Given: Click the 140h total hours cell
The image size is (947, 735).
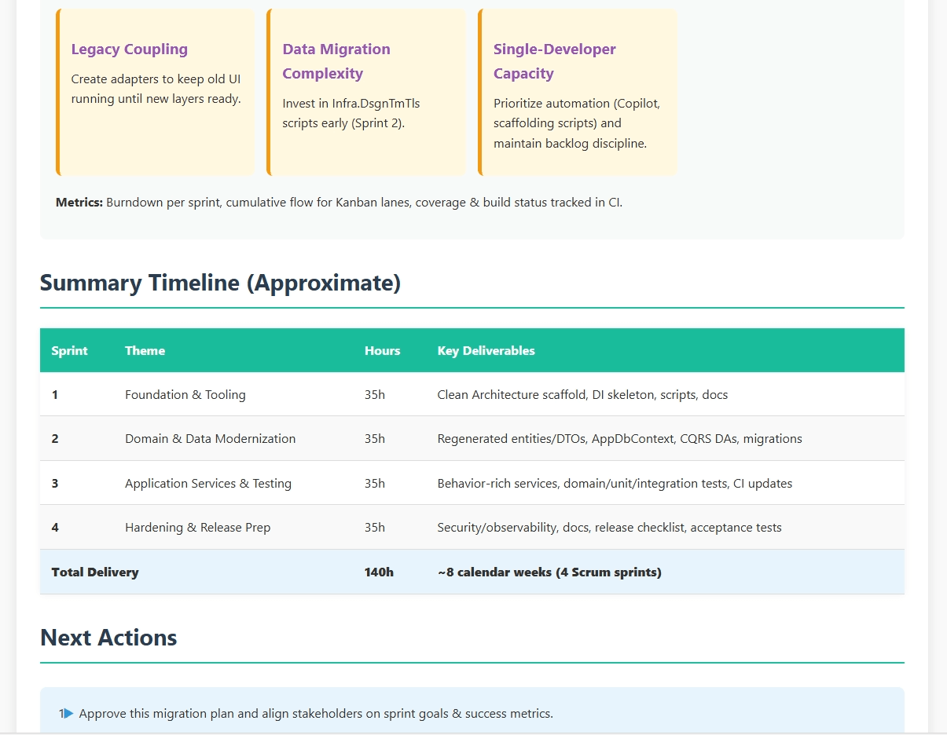Looking at the screenshot, I should 379,572.
